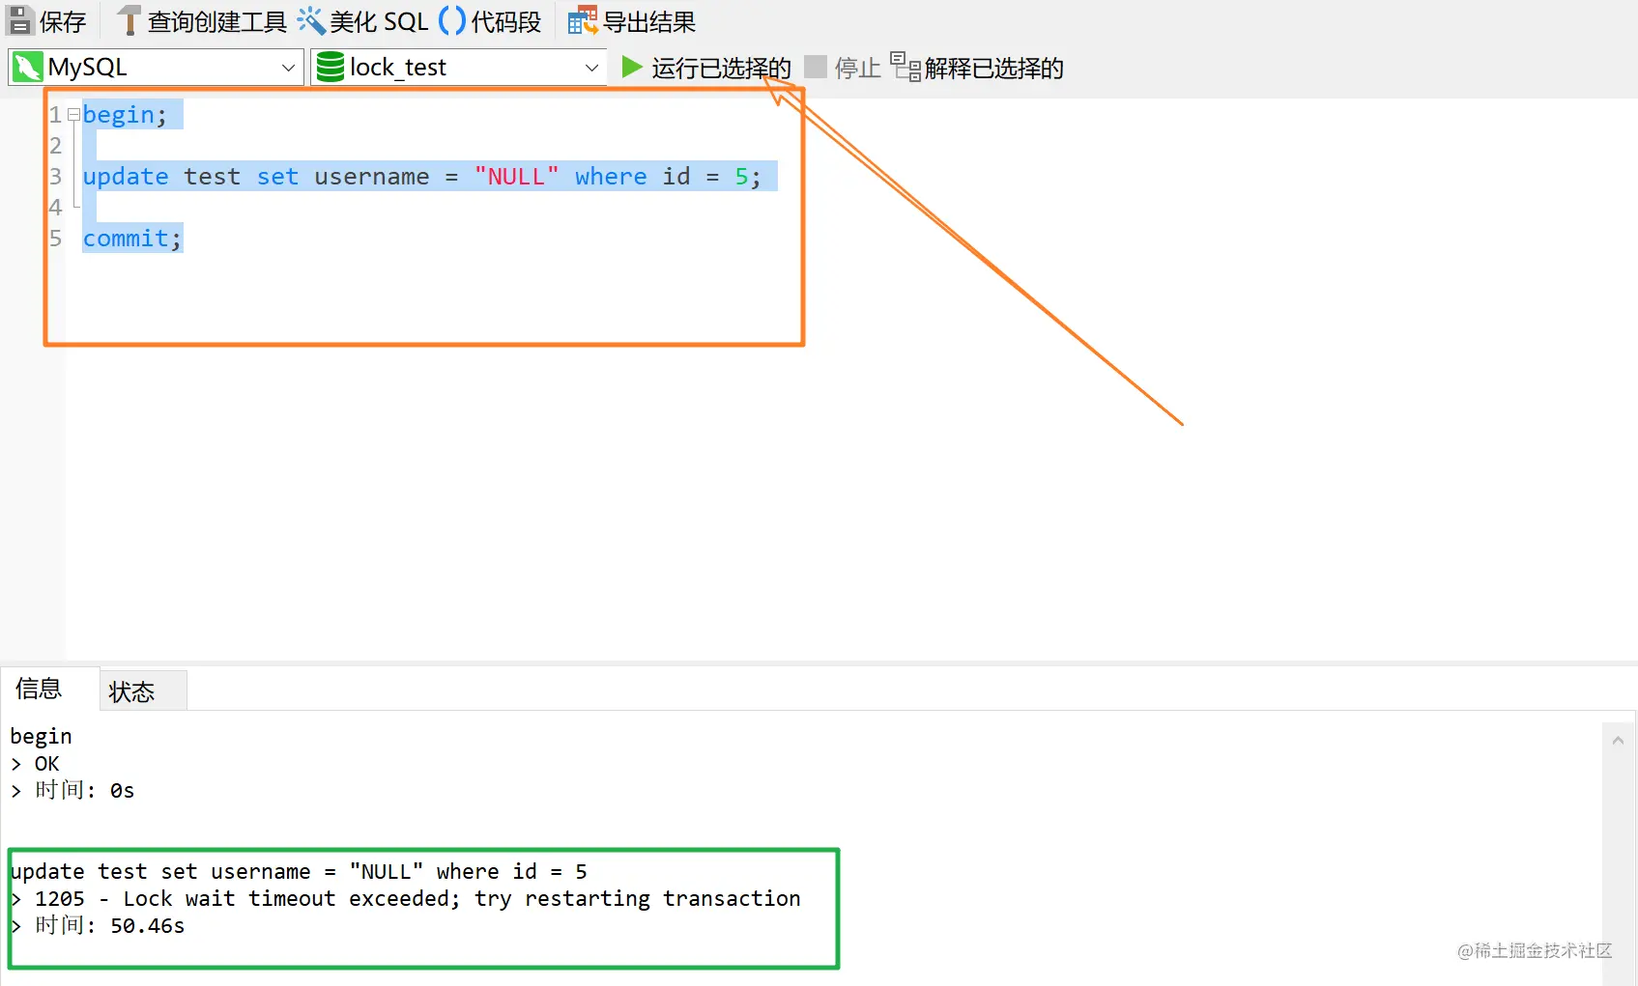Click the Run Selected (运行已选择的) button

point(705,68)
